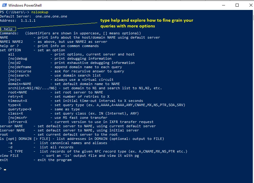254x183 pixels.
Task: Click the 'lserver NAME' command row
Action: [70, 130]
